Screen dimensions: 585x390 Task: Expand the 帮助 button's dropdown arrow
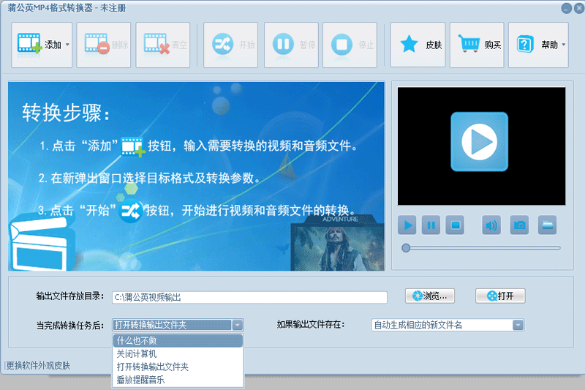[x=563, y=45]
